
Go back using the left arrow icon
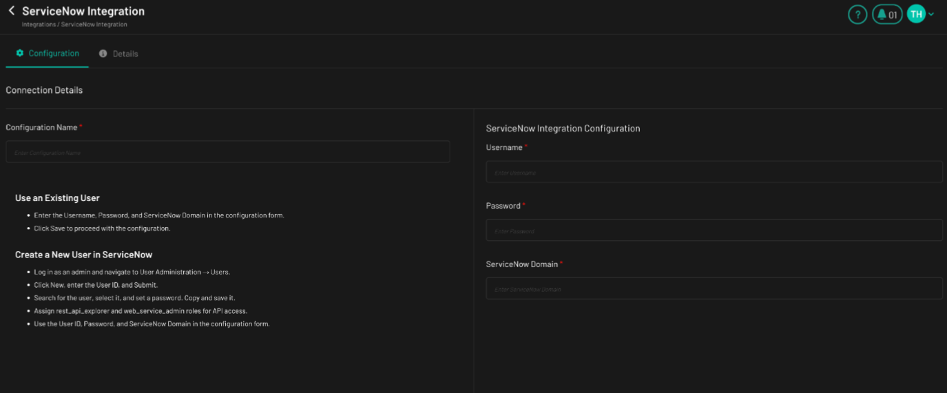(12, 11)
